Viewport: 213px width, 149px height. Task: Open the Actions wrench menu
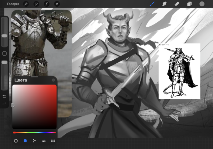26,4
